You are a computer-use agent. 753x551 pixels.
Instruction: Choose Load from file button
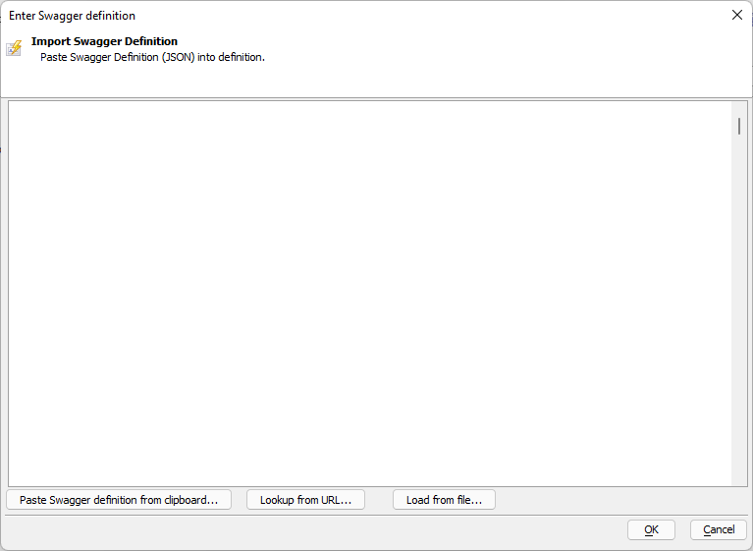[x=444, y=500]
